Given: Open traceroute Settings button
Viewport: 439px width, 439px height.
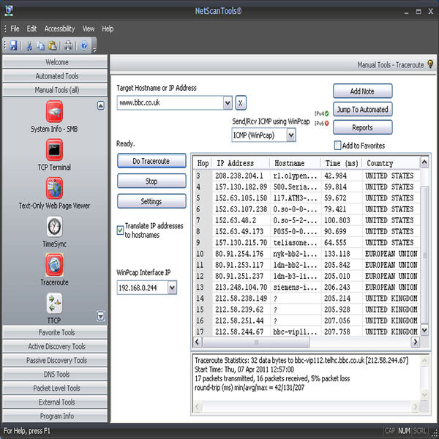Looking at the screenshot, I should tap(151, 201).
